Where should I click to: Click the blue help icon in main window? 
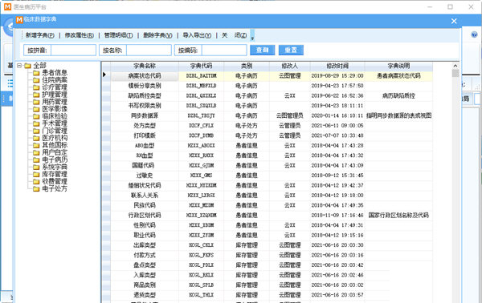tap(474, 34)
